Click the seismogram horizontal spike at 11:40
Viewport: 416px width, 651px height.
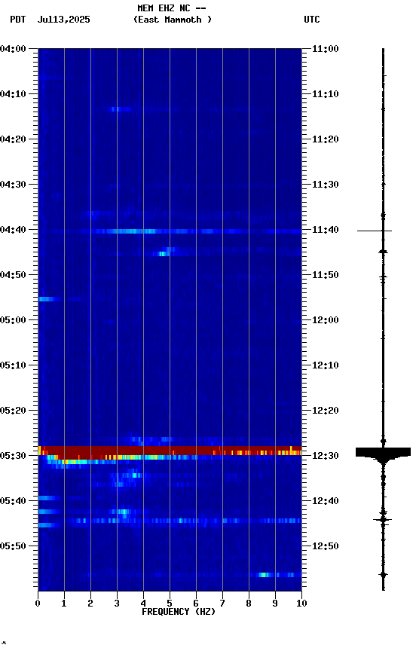coord(375,231)
